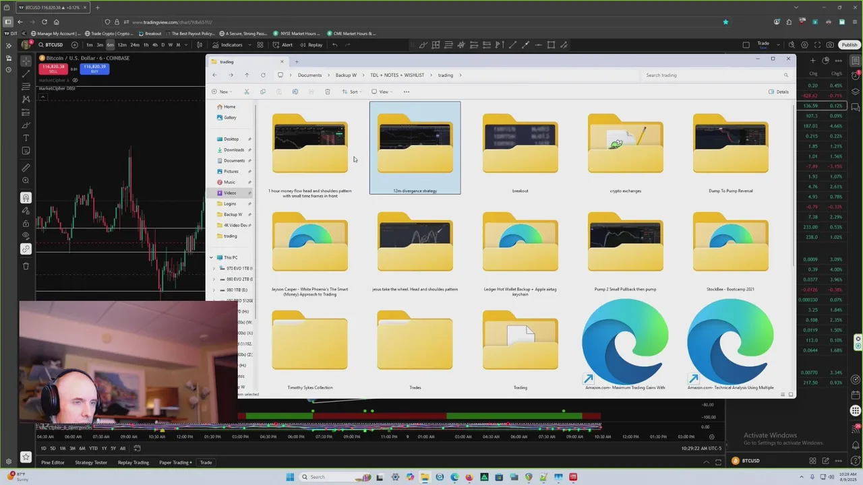Open the candlestick chart type selector
The height and width of the screenshot is (485, 863).
200,45
